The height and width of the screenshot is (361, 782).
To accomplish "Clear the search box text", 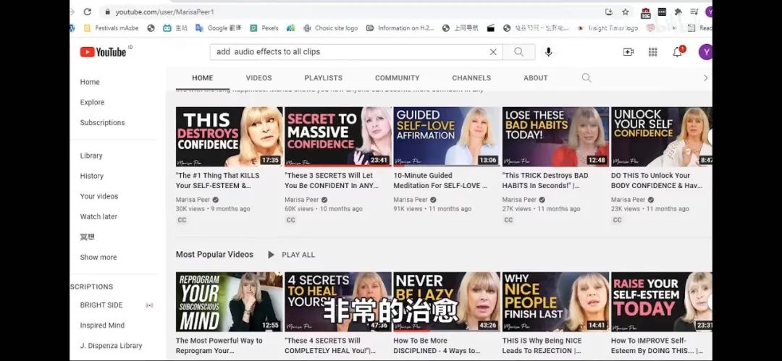I will pos(493,52).
